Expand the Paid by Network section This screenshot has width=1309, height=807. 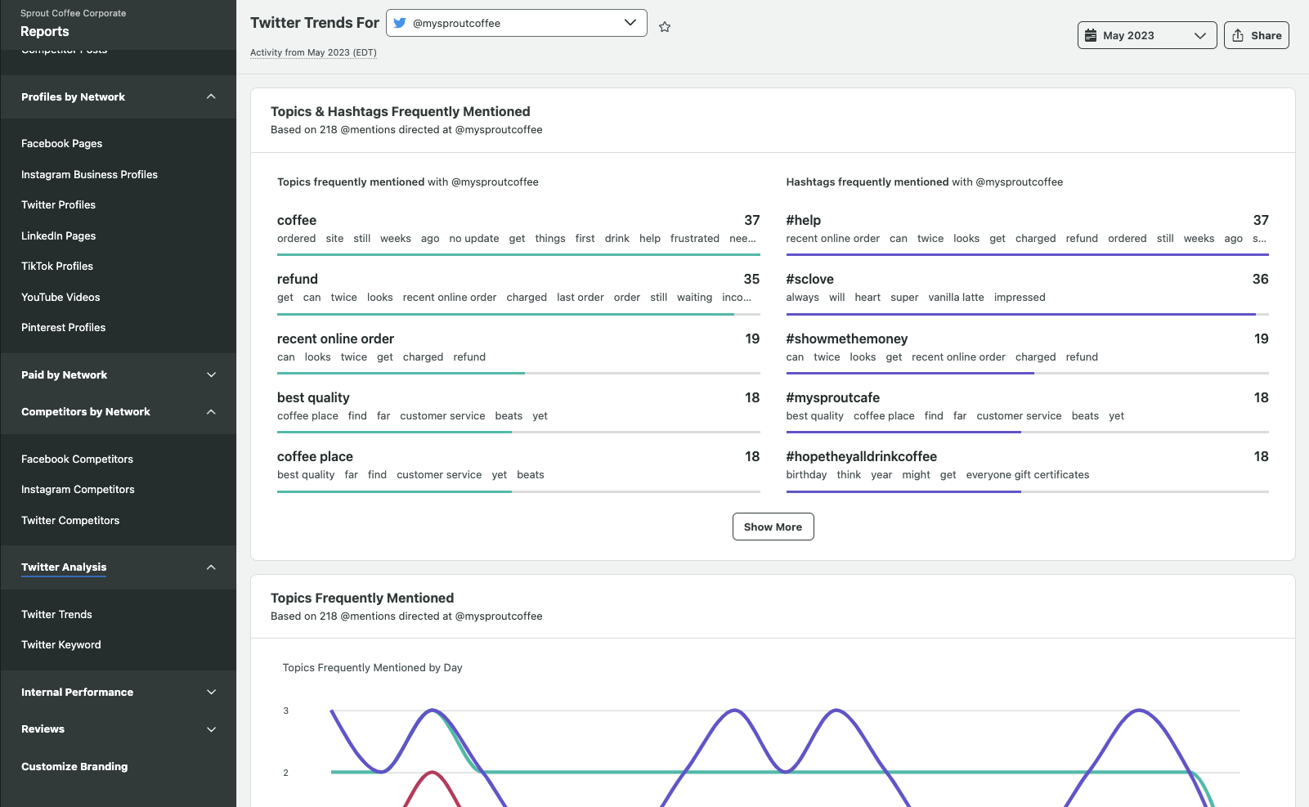[x=211, y=374]
